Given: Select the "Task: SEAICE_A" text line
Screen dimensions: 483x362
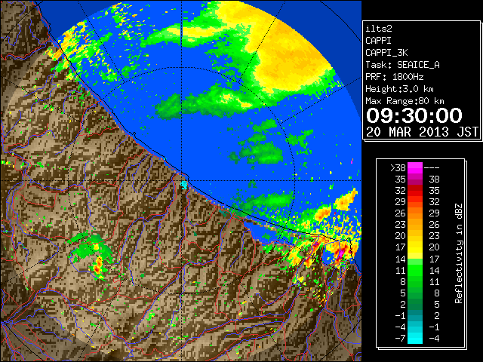Looking at the screenshot, I should click(402, 65).
